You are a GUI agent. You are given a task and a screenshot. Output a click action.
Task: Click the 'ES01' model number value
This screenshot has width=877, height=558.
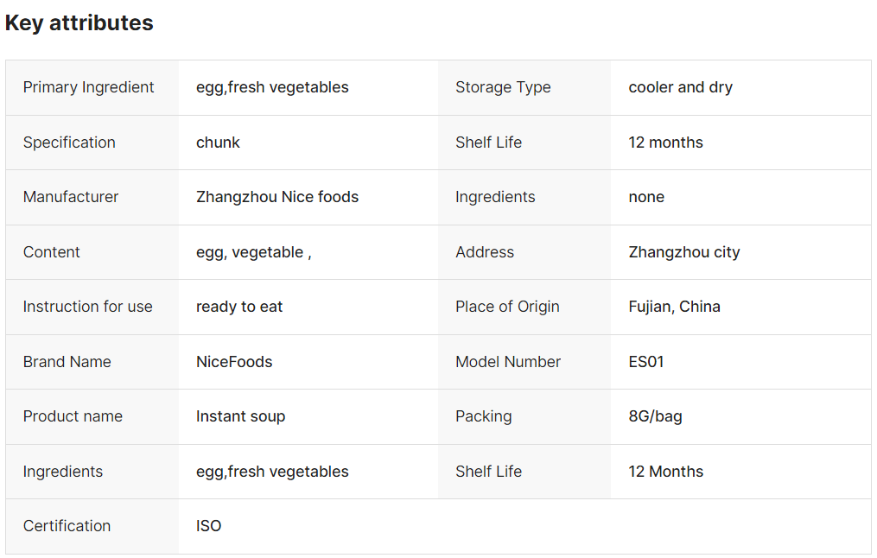pyautogui.click(x=646, y=362)
